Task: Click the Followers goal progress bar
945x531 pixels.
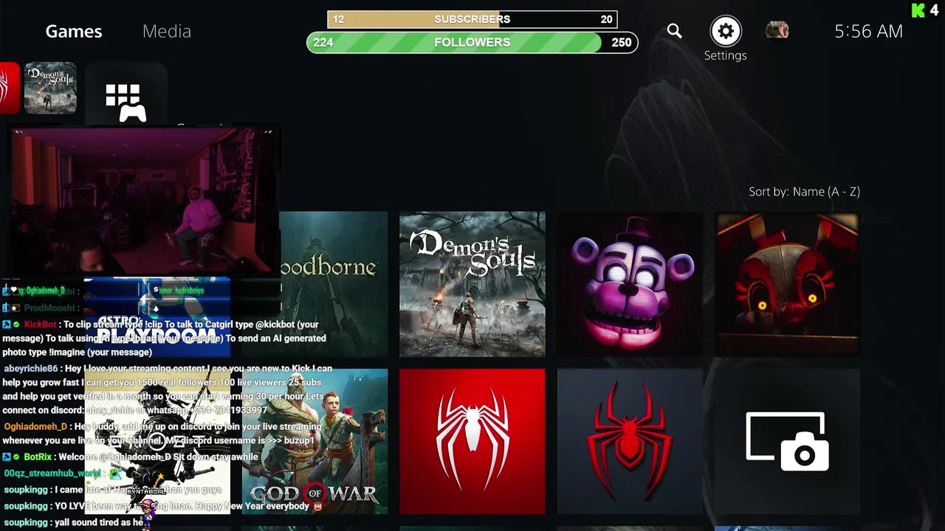Action: pyautogui.click(x=472, y=42)
